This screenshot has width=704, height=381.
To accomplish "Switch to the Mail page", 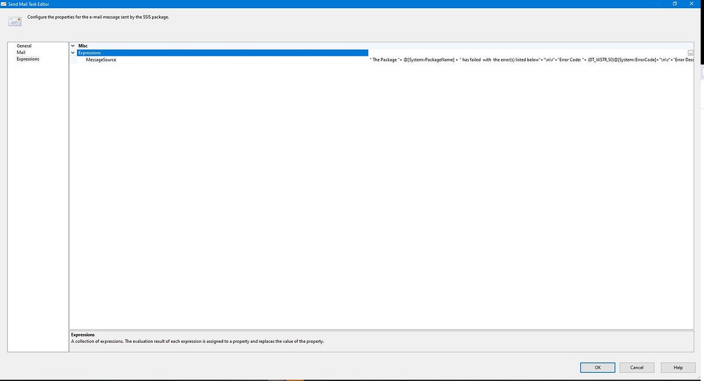I will 21,52.
